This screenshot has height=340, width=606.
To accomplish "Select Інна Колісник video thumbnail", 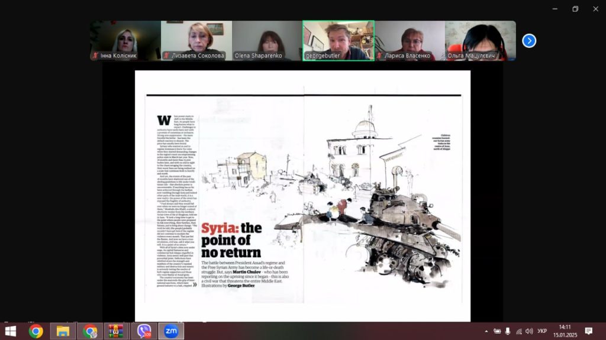I will coord(125,41).
